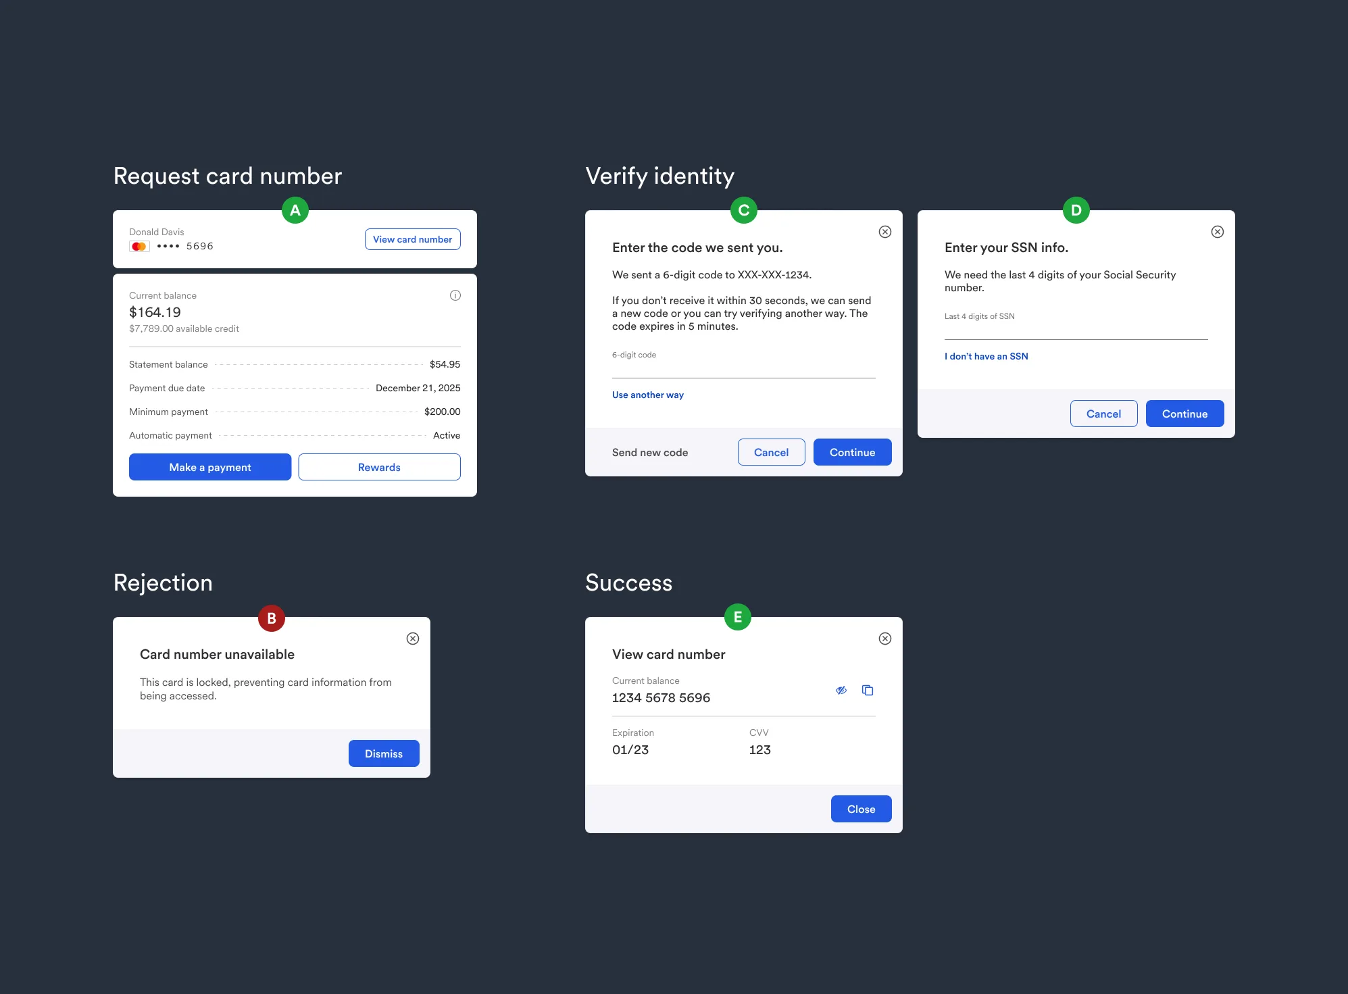This screenshot has width=1348, height=994.
Task: Cancel the code verification dialog
Action: (771, 452)
